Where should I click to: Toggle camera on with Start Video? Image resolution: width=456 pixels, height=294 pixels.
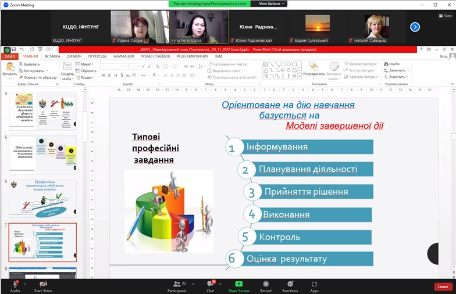[43, 285]
